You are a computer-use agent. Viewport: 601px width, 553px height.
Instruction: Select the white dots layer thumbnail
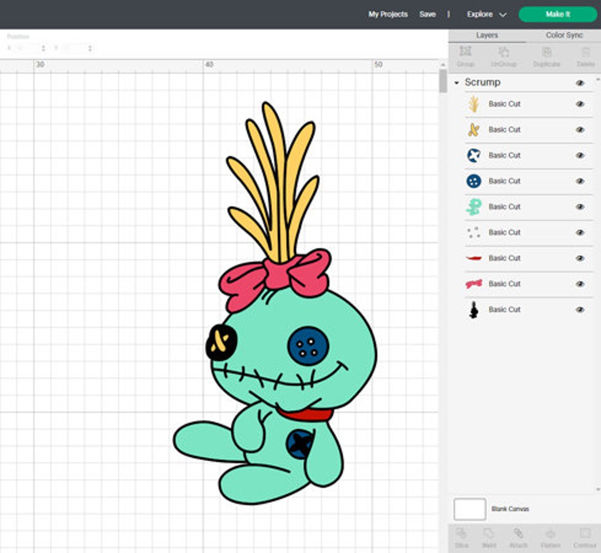(x=474, y=232)
